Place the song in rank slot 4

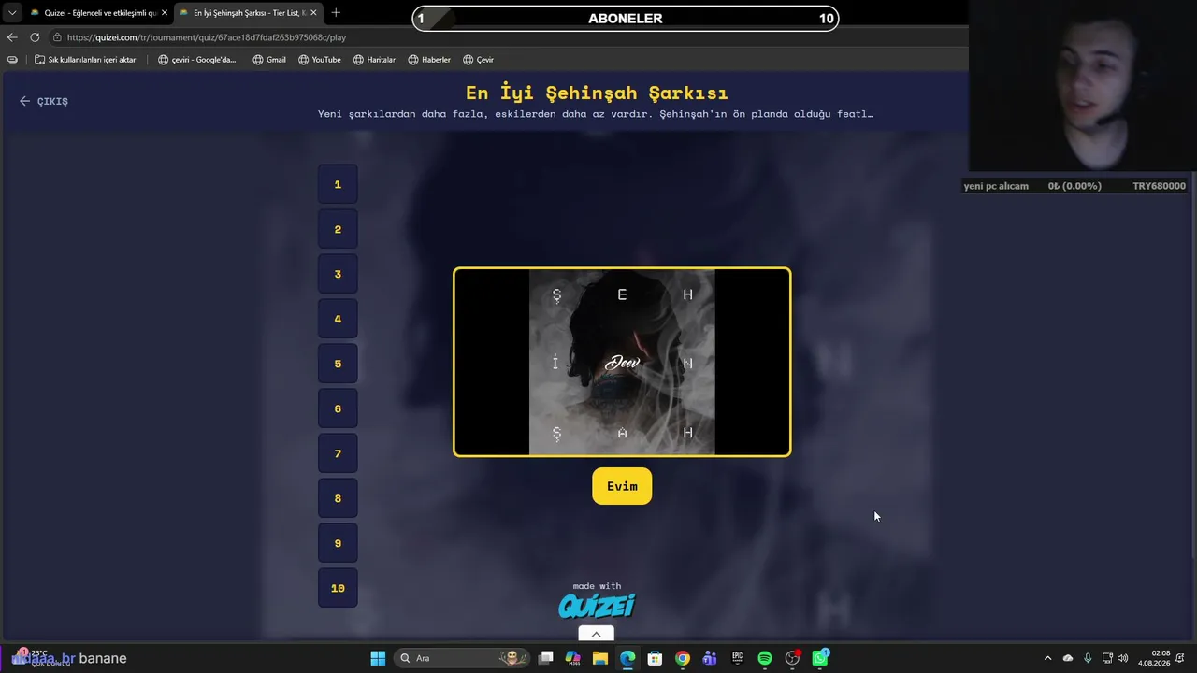tap(338, 319)
